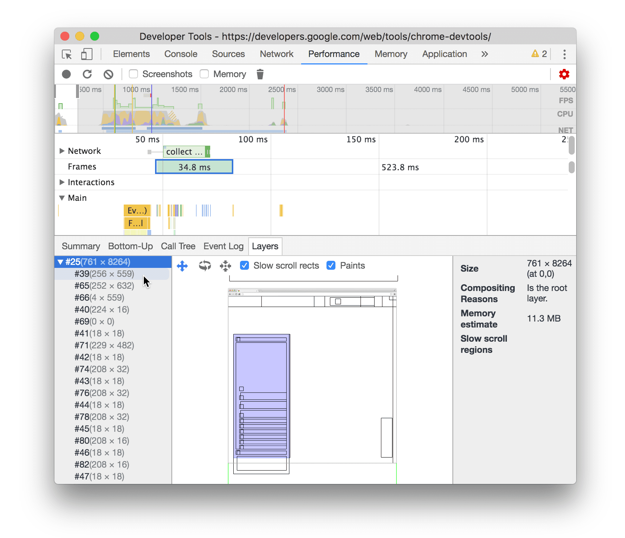Open the DevTools three-dot menu
Screen dimensions: 625x538
coord(565,54)
